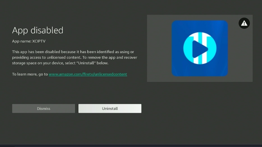Select the 'App disabled' heading

pyautogui.click(x=38, y=30)
